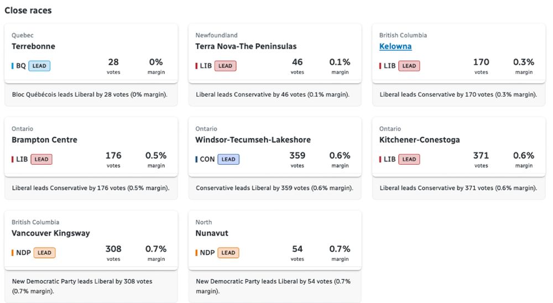Viewport: 553px width, 303px height.
Task: Click the 359 votes figure for Windsor-Tecumseh-Lakeshore
Action: pyautogui.click(x=297, y=156)
